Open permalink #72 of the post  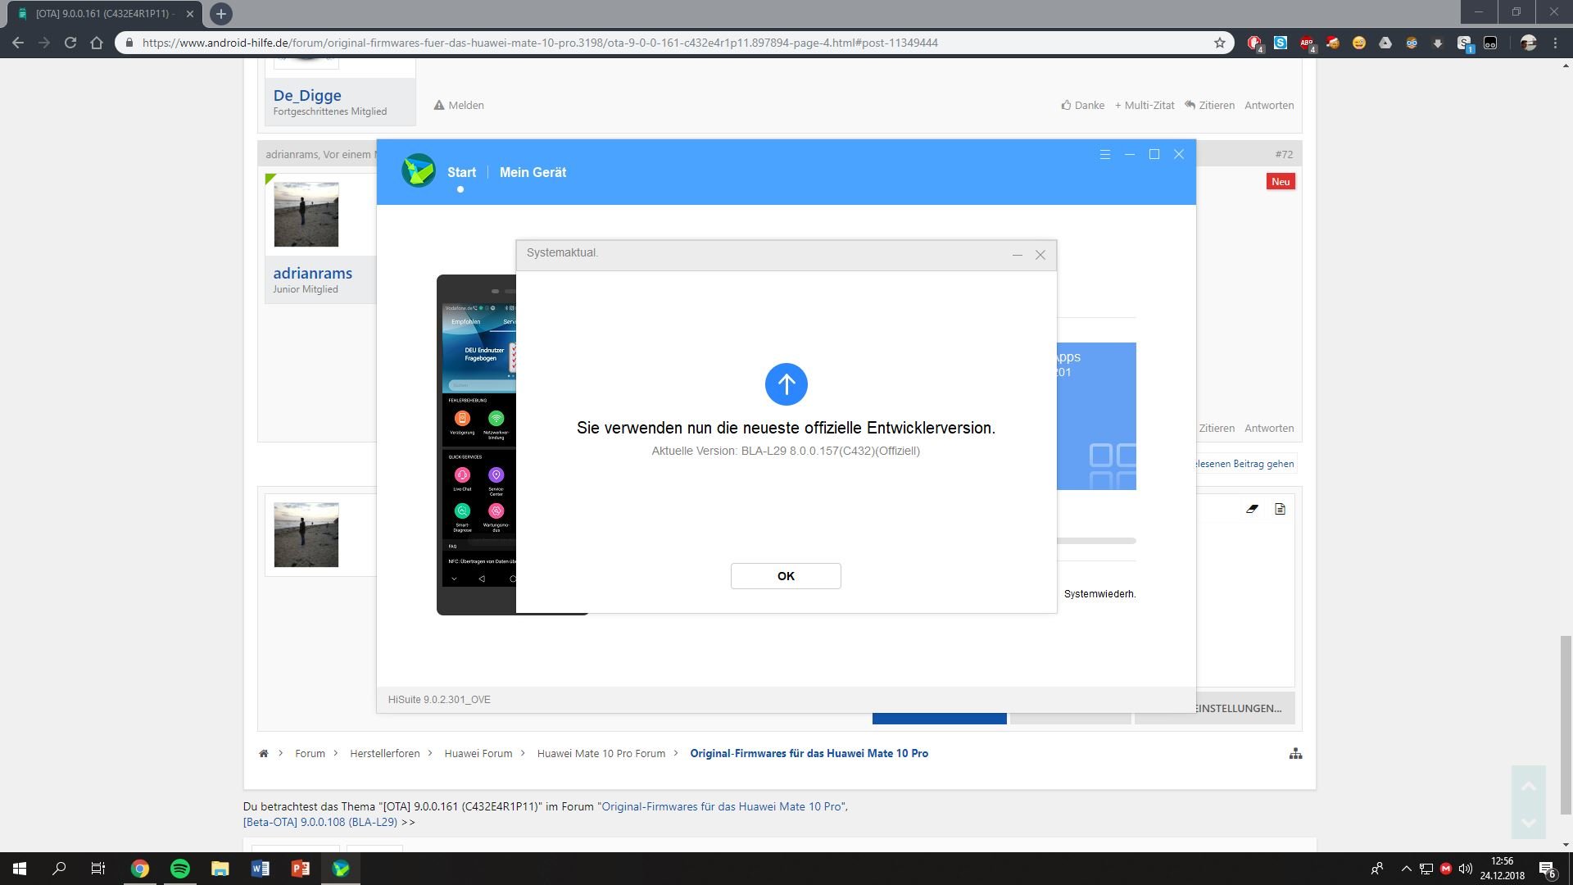coord(1284,154)
